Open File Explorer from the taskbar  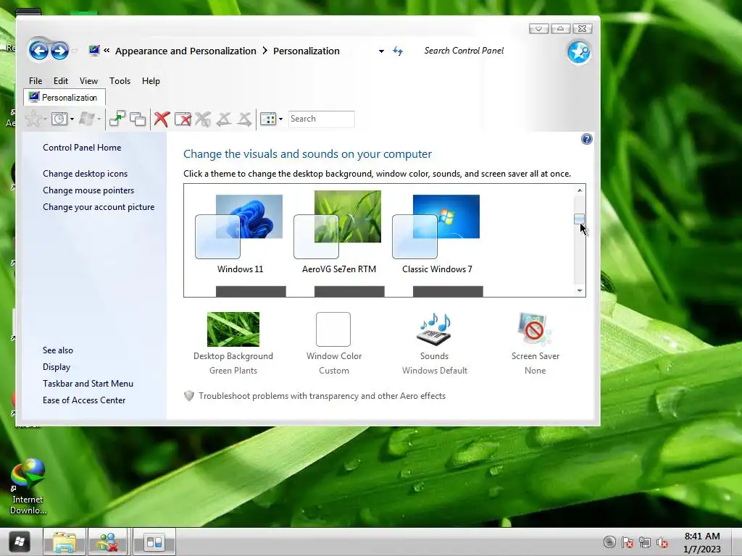[64, 542]
